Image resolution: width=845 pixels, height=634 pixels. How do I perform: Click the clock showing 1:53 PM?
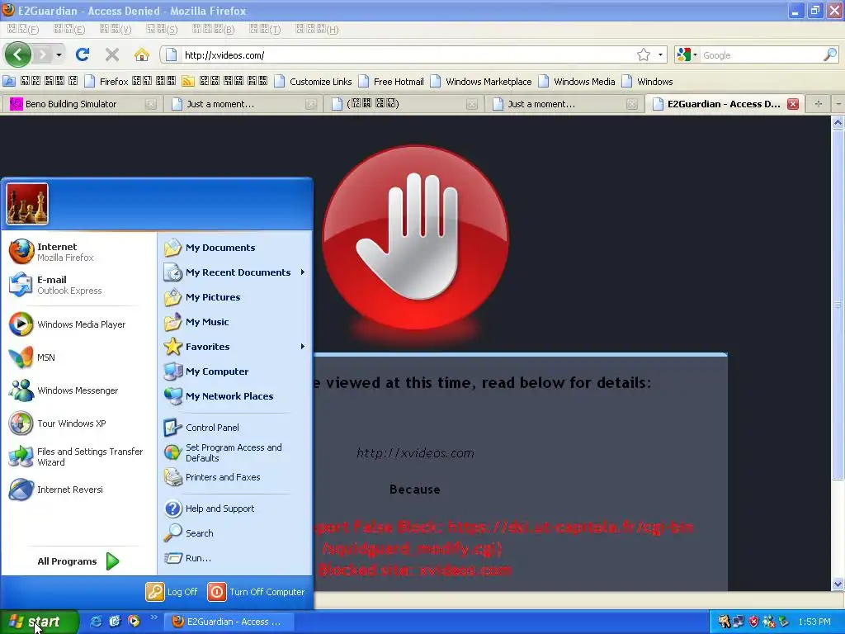tap(814, 622)
